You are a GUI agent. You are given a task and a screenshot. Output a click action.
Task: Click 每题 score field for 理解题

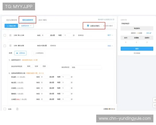coord(66,94)
